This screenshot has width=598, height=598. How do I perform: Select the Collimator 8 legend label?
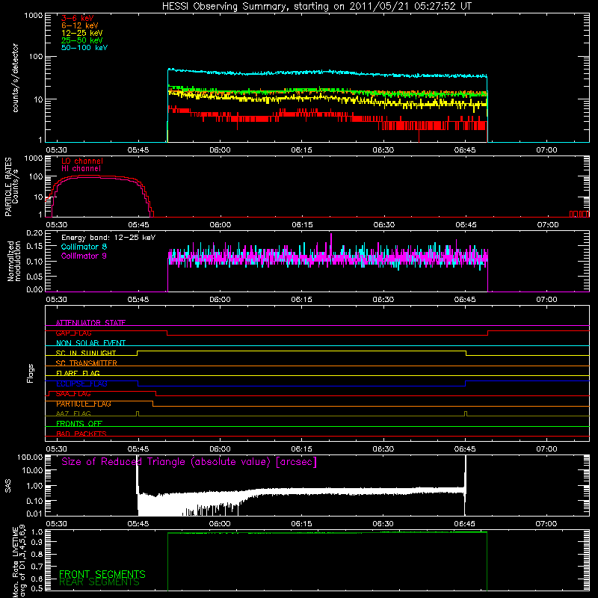coord(84,247)
